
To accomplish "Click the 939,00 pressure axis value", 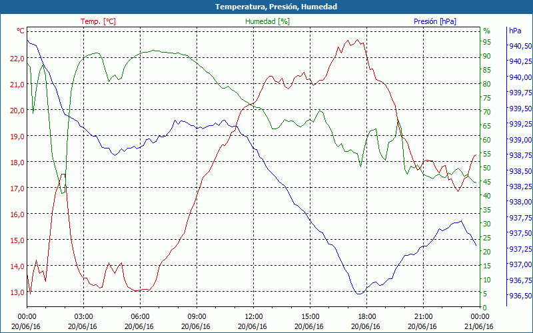I will tap(521, 140).
